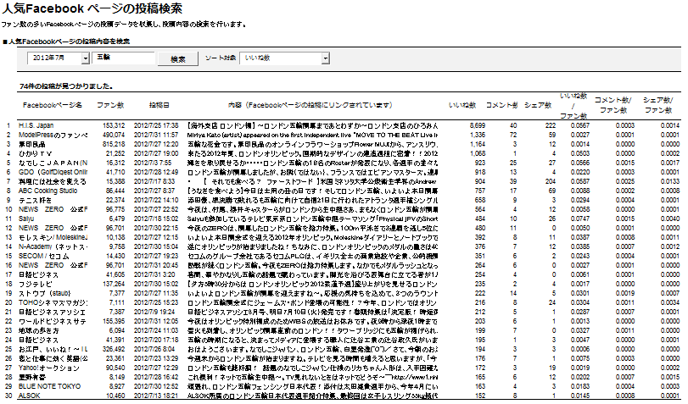Image resolution: width=688 pixels, height=404 pixels.
Task: Open the TOHOシネマズマガジン page link
Action: tap(53, 302)
